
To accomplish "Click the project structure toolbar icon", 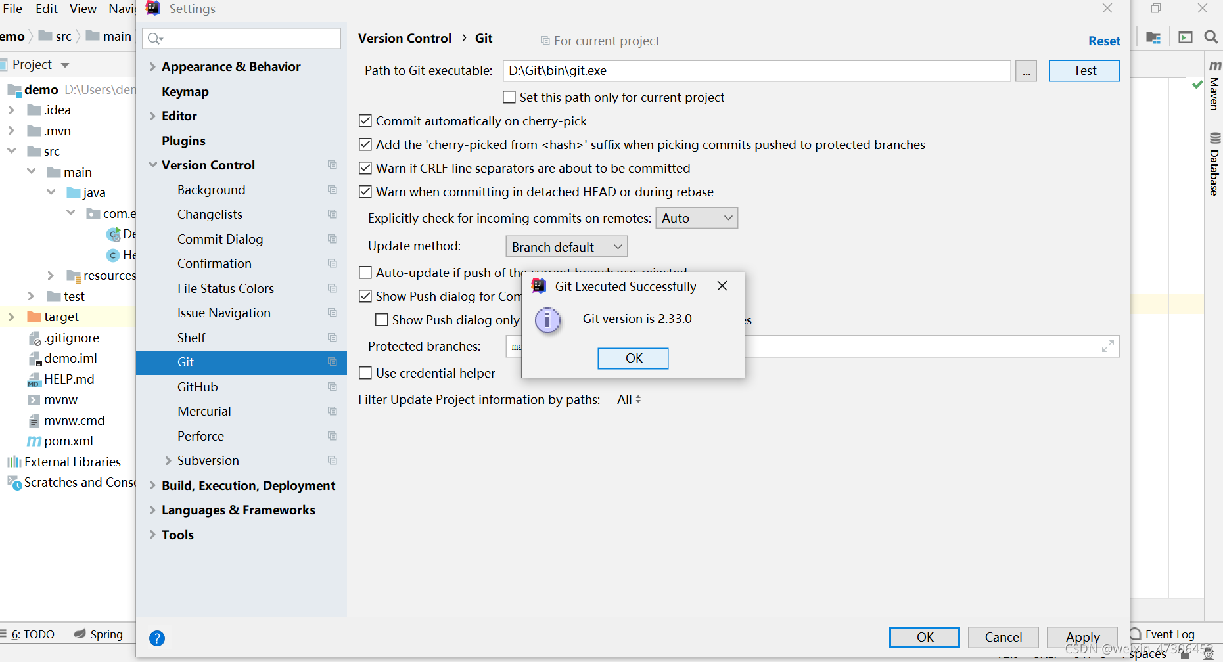I will point(1153,37).
